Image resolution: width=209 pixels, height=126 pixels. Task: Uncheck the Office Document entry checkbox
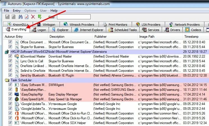(x=10, y=42)
